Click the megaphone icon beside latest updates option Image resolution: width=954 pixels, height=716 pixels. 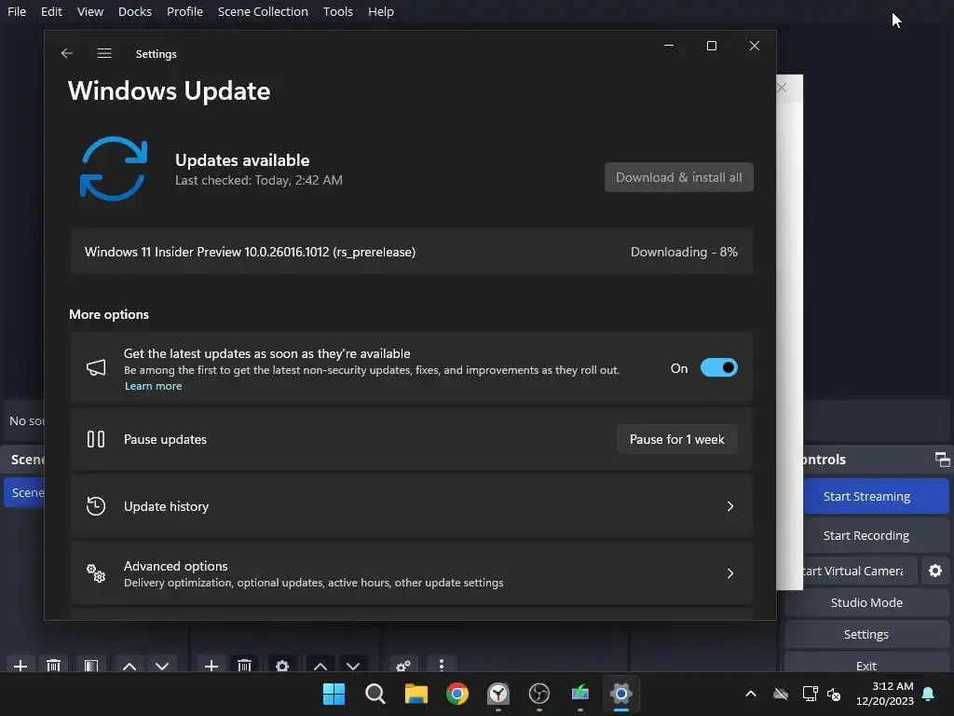click(x=96, y=367)
